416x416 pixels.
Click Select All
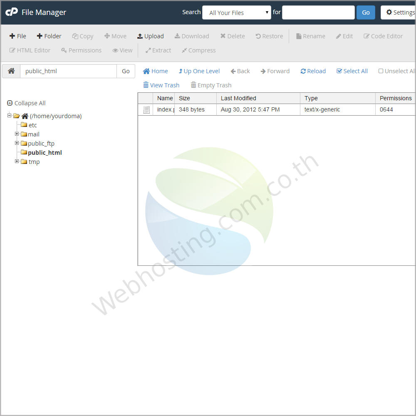point(352,71)
